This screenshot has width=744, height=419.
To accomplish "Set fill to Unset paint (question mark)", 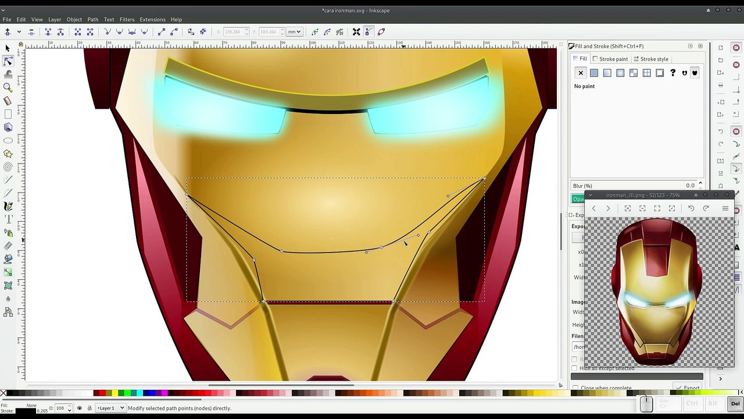I will click(673, 73).
